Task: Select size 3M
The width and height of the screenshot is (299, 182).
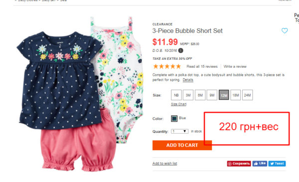Action: coord(188,95)
